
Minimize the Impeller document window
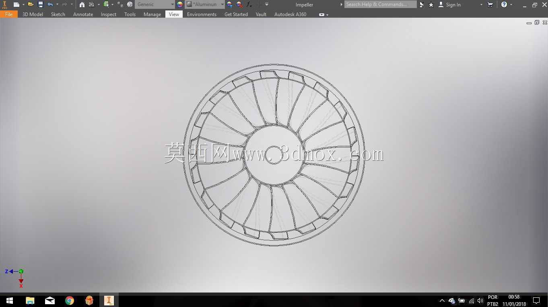(x=529, y=23)
